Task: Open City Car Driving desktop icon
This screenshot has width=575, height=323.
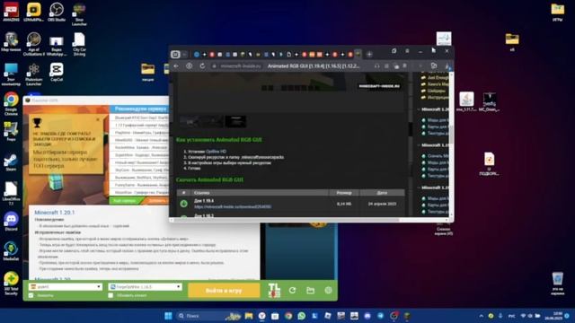Action: 79,44
